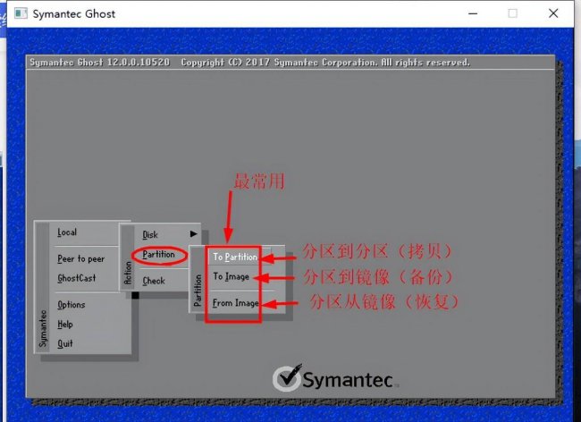Select To Partition copy option

pos(235,257)
